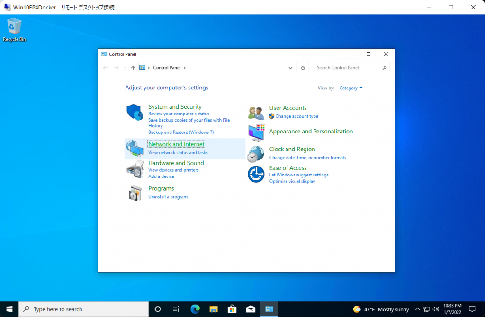Click Let Windows suggest settings
485x317 pixels.
coord(299,175)
